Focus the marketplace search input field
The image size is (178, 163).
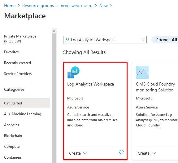pyautogui.click(x=105, y=40)
